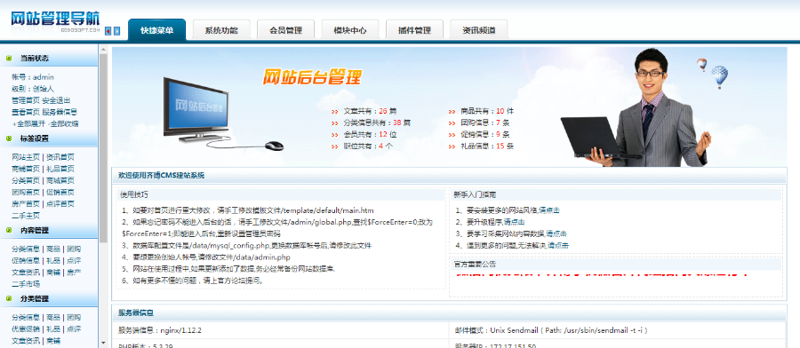The height and width of the screenshot is (348, 800).
Task: Click green bullet icon beside 内容管理
Action: 9,230
